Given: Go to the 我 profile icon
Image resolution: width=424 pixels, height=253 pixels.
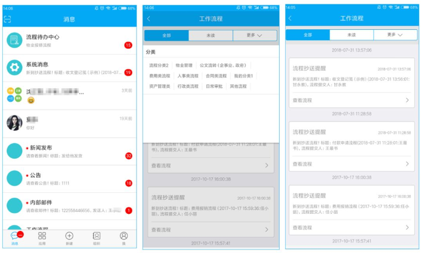Looking at the screenshot, I should [x=123, y=238].
